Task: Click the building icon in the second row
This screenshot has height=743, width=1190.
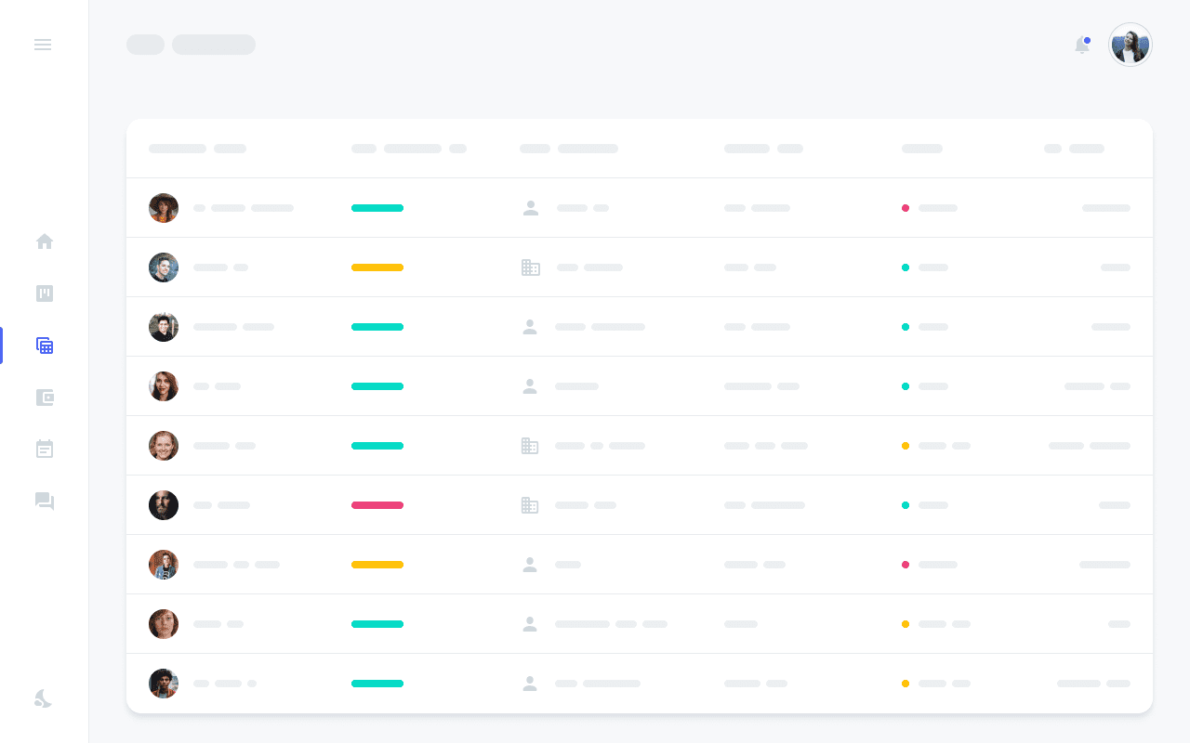Action: [x=531, y=267]
